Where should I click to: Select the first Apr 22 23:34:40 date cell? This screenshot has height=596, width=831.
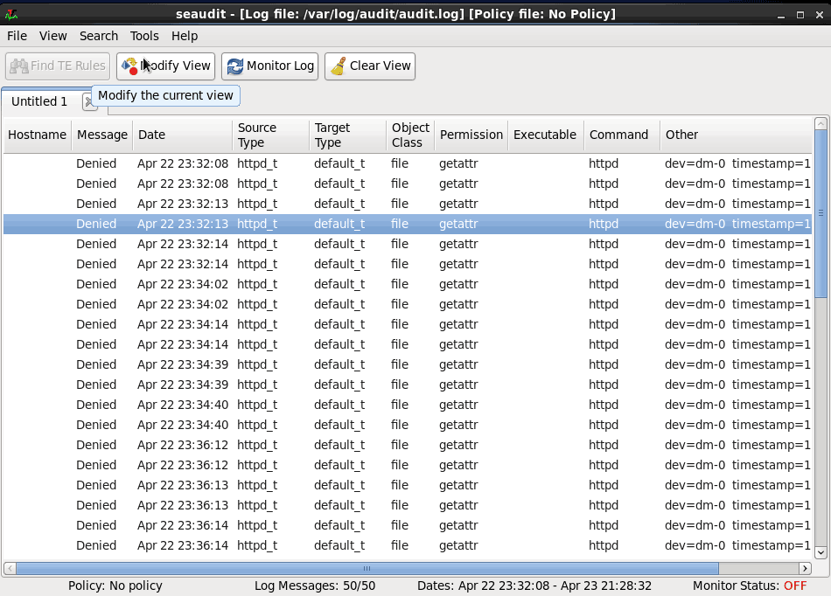click(182, 405)
